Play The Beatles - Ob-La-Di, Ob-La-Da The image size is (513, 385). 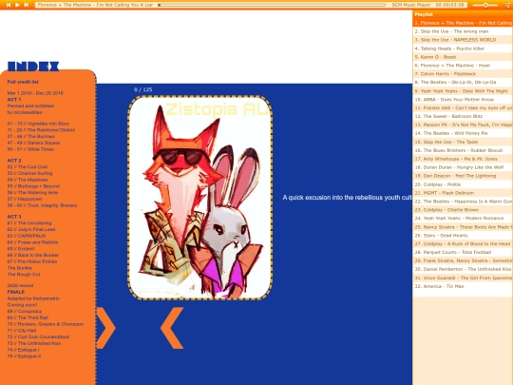coord(463,82)
